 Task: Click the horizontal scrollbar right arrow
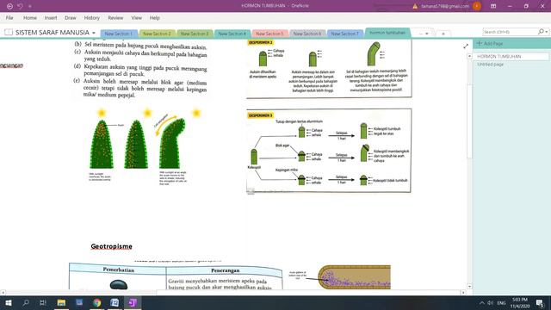(x=463, y=293)
